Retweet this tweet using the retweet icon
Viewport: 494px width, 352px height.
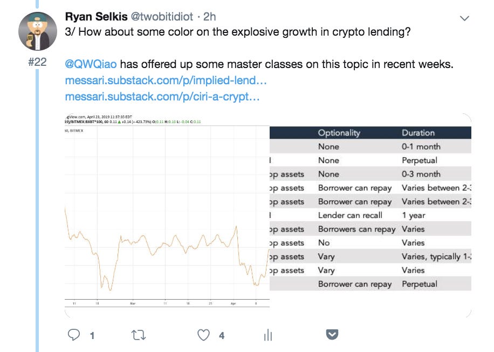click(x=139, y=335)
